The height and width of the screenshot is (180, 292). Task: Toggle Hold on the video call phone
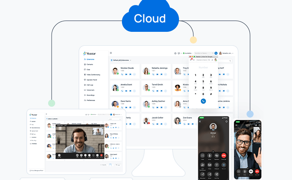tap(238, 172)
